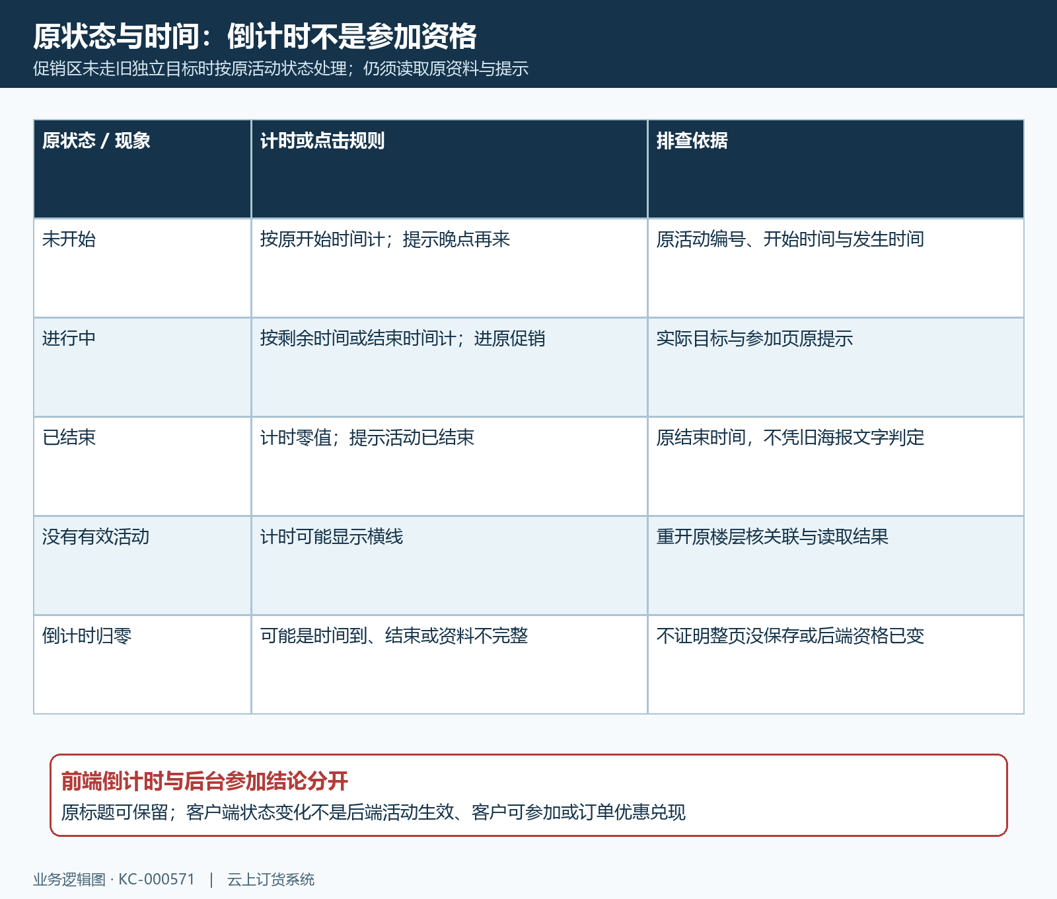Select the cell 计时可能显示横线
This screenshot has width=1057, height=899.
tap(449, 565)
